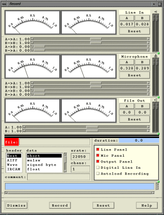Click the Record button
Image resolution: width=164 pixels, height=215 pixels.
pos(60,205)
